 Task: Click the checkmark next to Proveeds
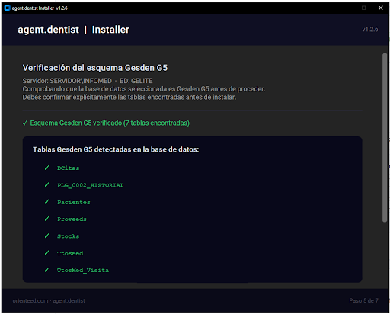[46, 219]
